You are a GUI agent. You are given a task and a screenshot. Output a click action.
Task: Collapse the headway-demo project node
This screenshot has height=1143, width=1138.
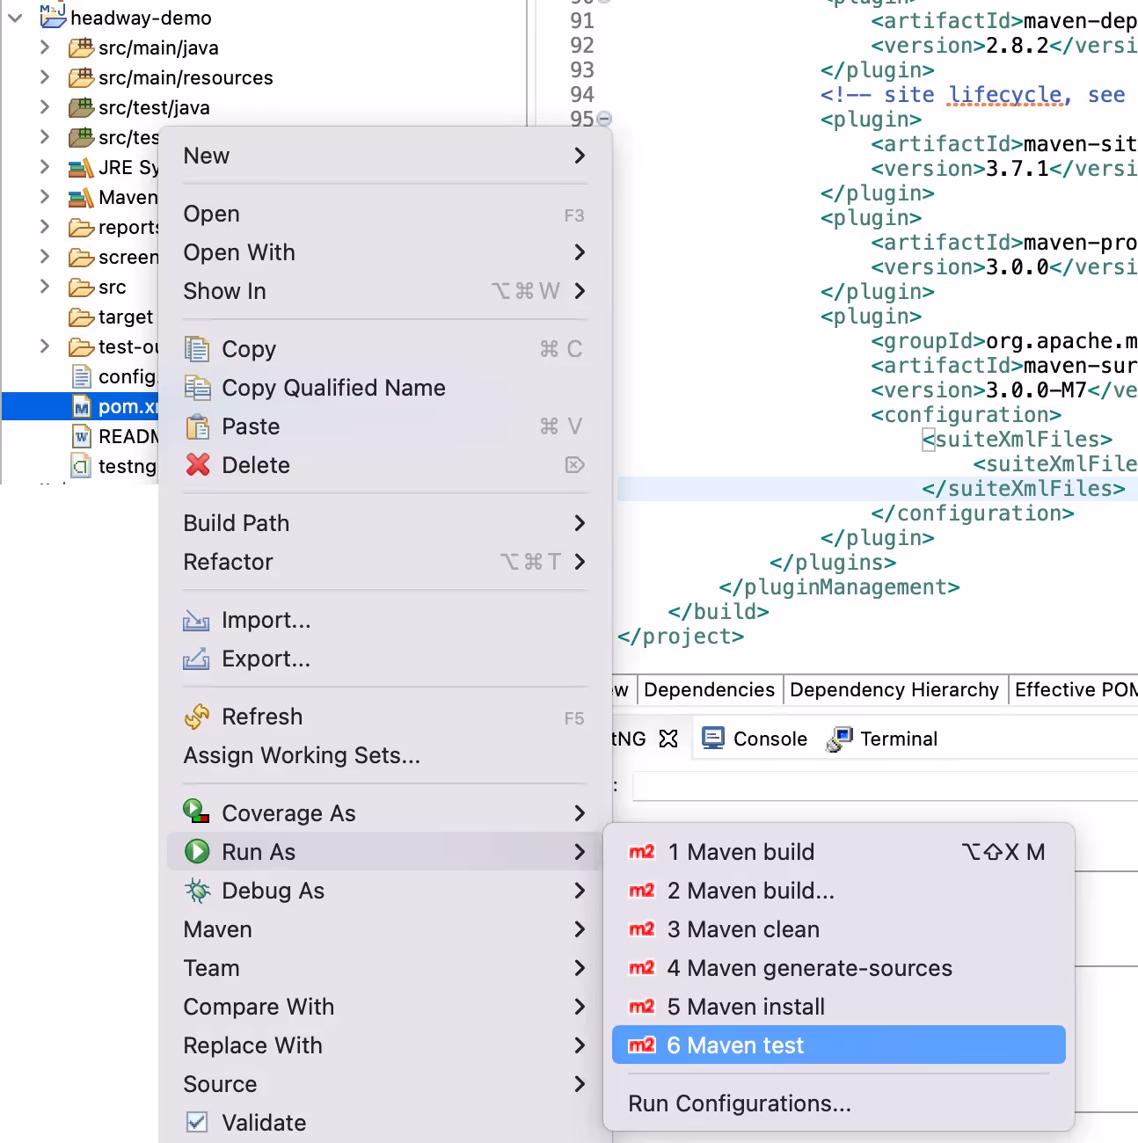click(15, 18)
